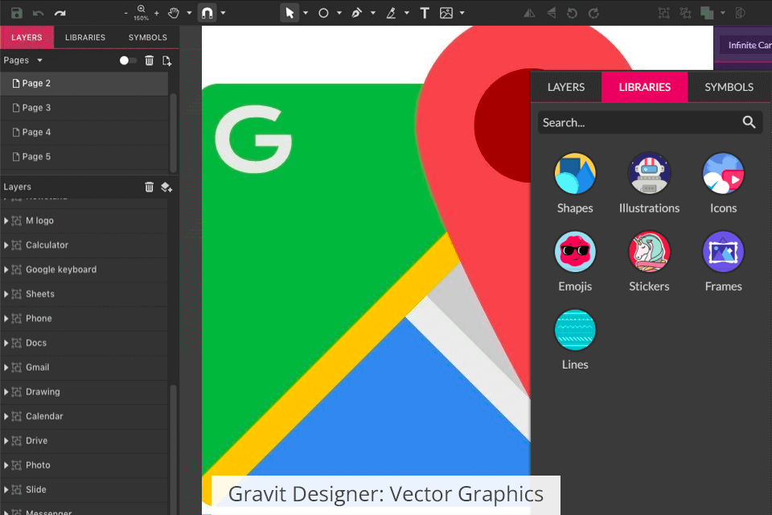This screenshot has width=772, height=515.
Task: Select Page 5 in pages list
Action: pyautogui.click(x=84, y=157)
